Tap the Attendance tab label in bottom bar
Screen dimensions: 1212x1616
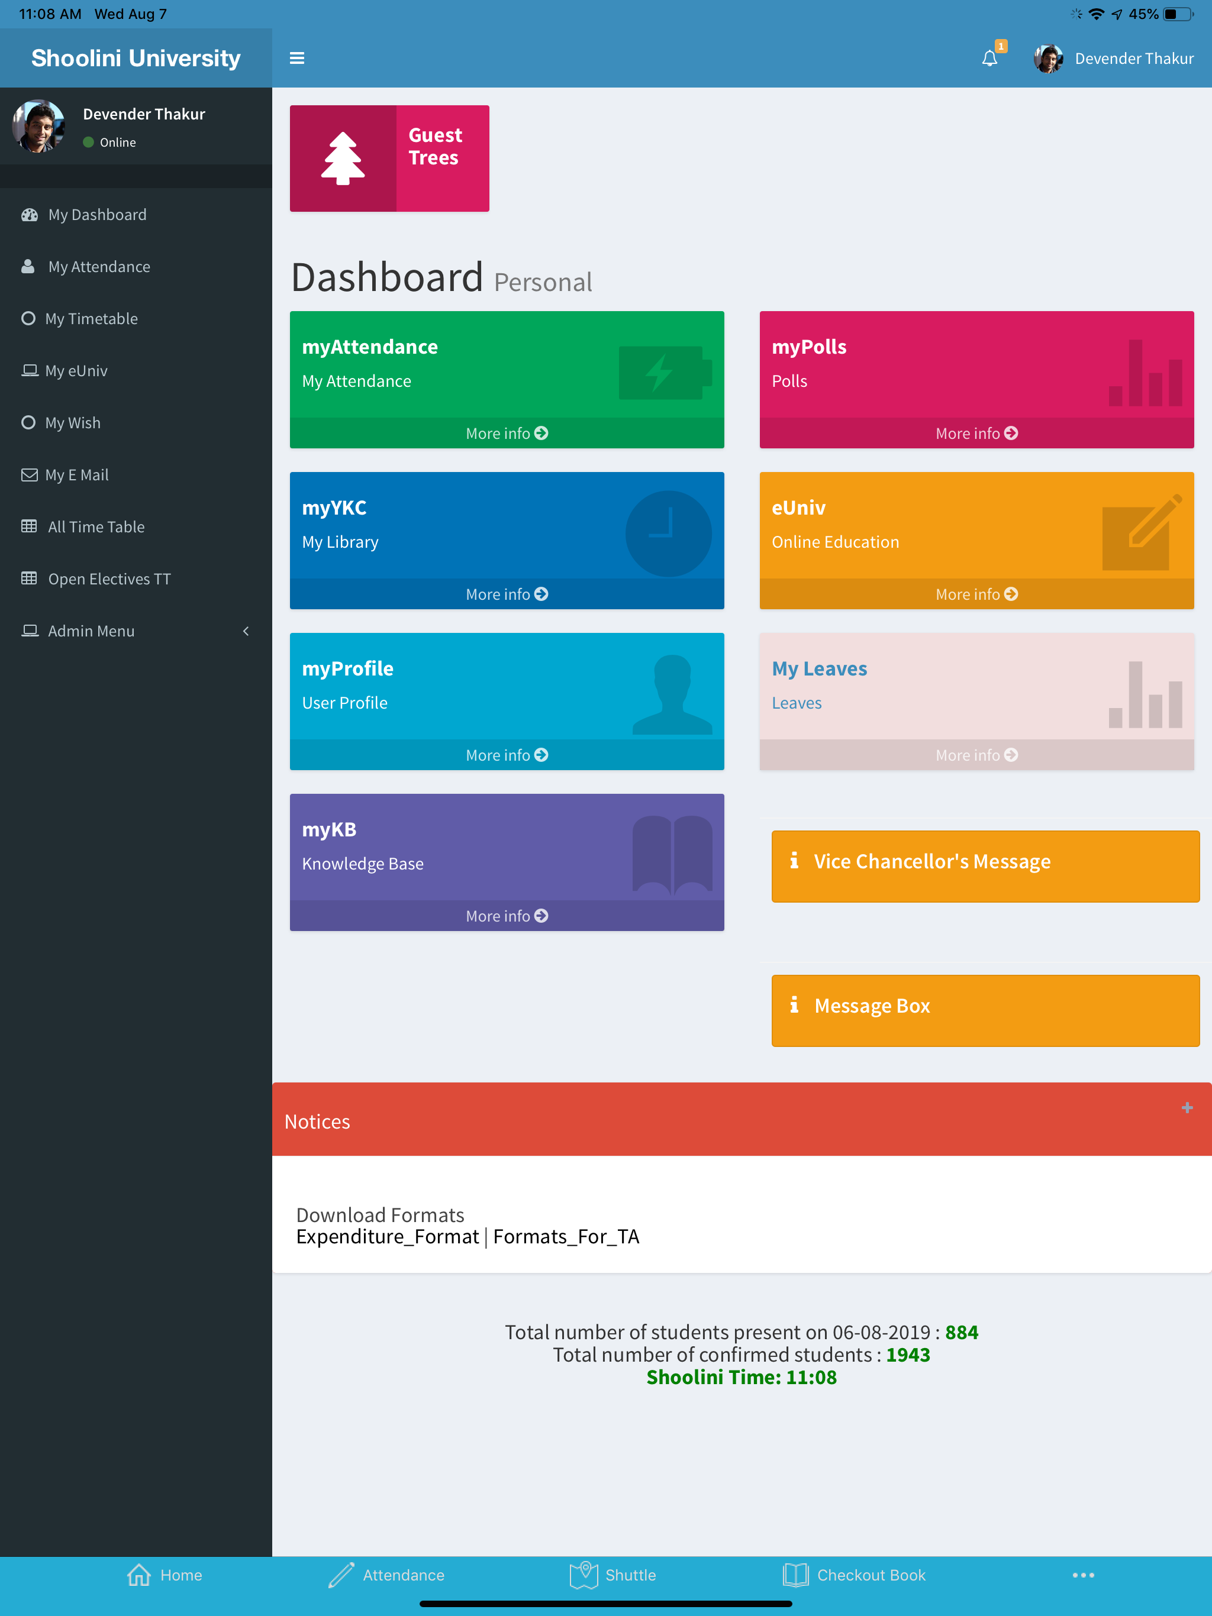(404, 1575)
